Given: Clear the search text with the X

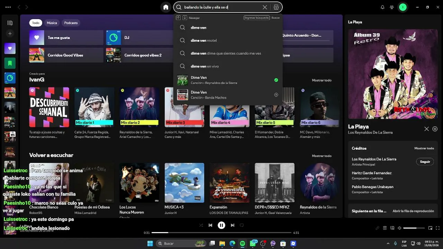Looking at the screenshot, I should pyautogui.click(x=265, y=7).
